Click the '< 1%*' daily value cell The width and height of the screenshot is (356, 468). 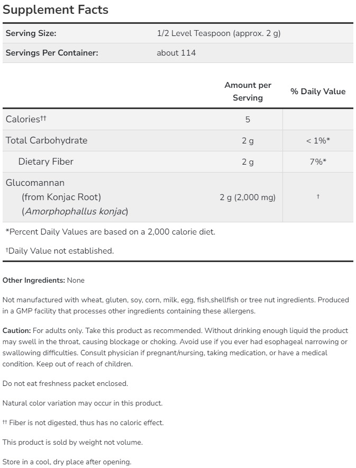tap(318, 141)
